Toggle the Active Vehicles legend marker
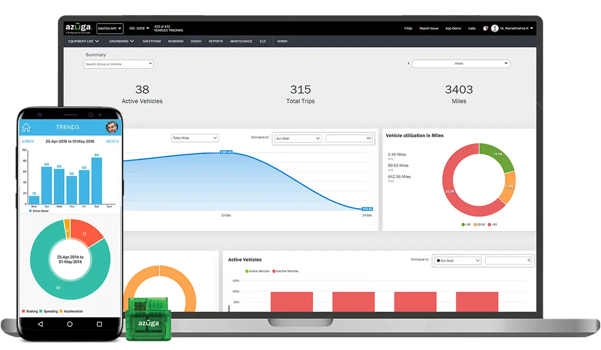This screenshot has height=350, width=601. [247, 271]
